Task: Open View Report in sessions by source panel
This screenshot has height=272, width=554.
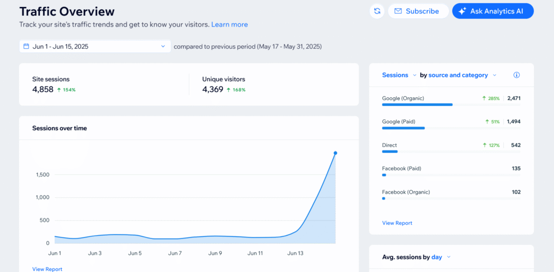Action: [397, 223]
